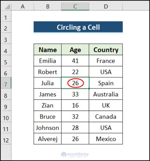This screenshot has height=161, width=150.
Task: Select the cell containing Emilia
Action: coord(47,61)
